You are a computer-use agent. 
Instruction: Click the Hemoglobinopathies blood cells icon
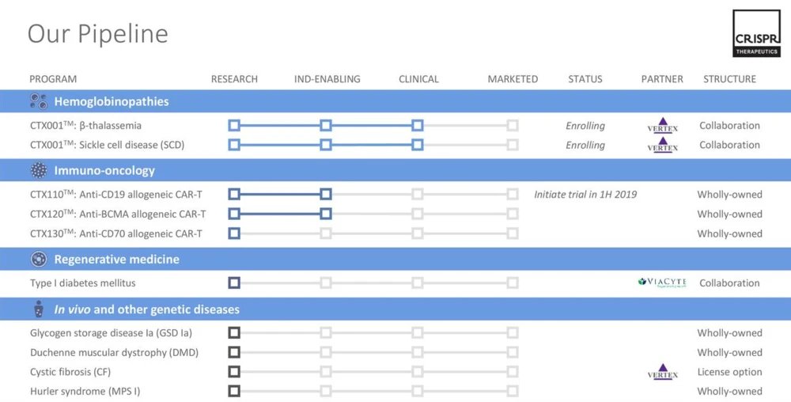[38, 101]
